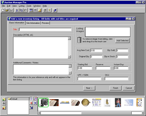Click the UPC / ISBN field

[89, 79]
